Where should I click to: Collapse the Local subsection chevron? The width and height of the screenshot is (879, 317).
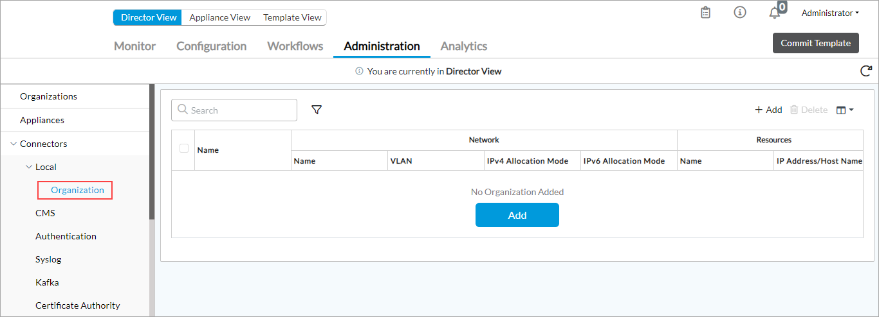[28, 167]
